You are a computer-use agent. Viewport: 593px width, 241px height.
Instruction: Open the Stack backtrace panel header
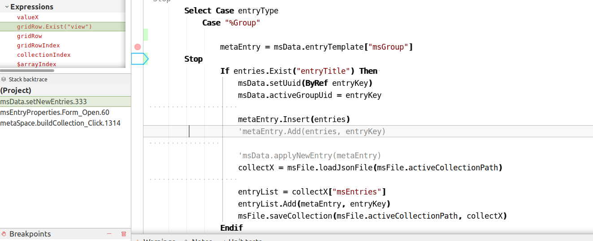[28, 79]
